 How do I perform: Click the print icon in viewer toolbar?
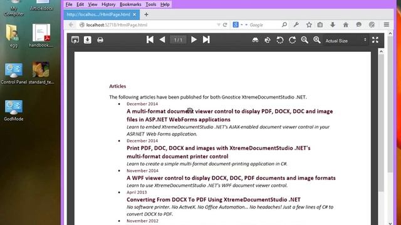pyautogui.click(x=100, y=40)
